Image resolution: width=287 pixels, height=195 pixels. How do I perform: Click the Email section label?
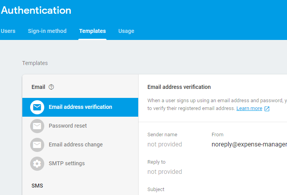[38, 87]
